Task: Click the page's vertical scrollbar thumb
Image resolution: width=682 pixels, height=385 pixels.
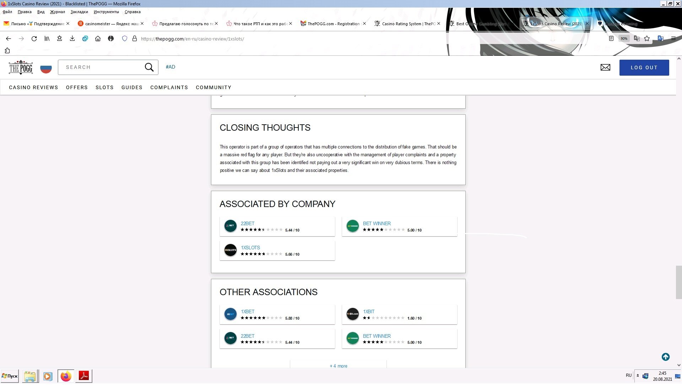Action: (678, 282)
